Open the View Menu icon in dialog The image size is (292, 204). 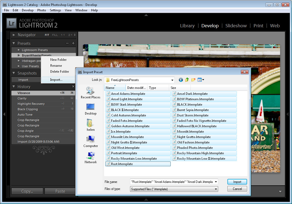coord(201,80)
